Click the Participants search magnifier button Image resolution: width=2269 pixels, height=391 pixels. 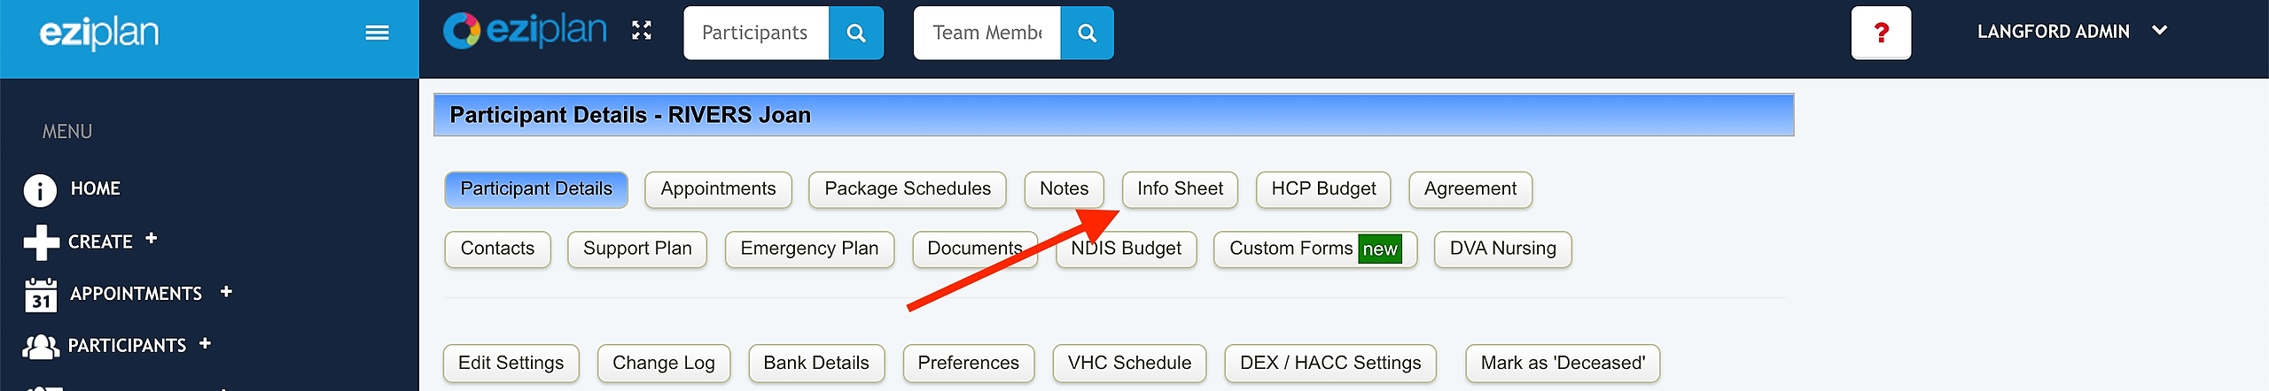click(855, 34)
